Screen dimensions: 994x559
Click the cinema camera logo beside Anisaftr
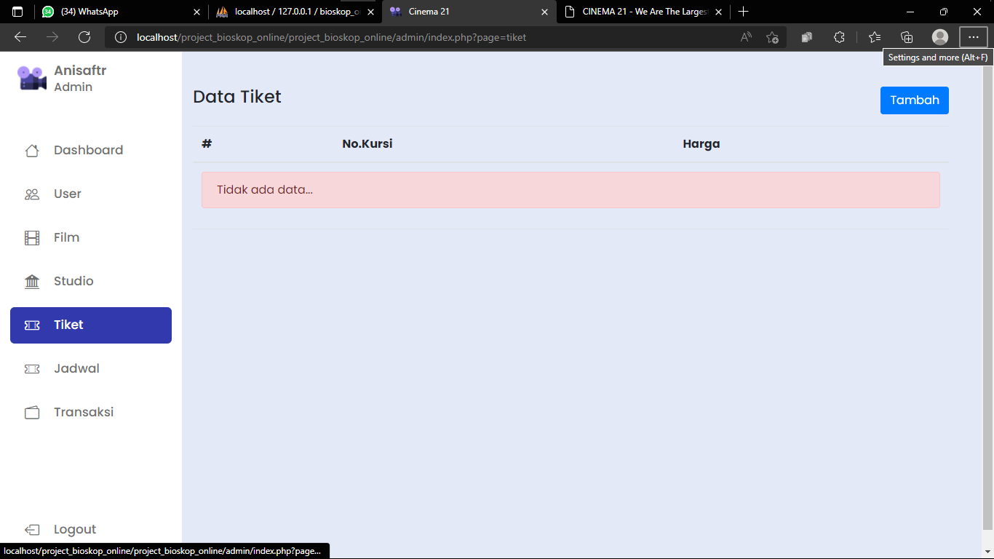tap(32, 78)
